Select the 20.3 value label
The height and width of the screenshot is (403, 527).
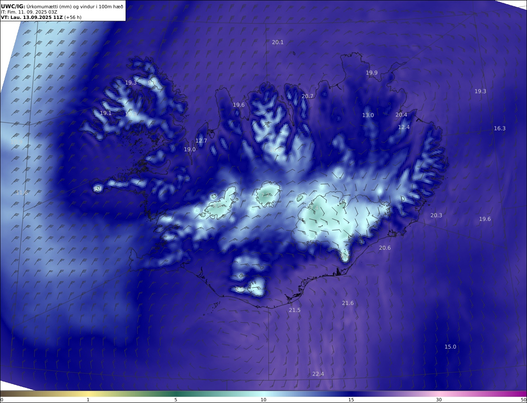(436, 216)
